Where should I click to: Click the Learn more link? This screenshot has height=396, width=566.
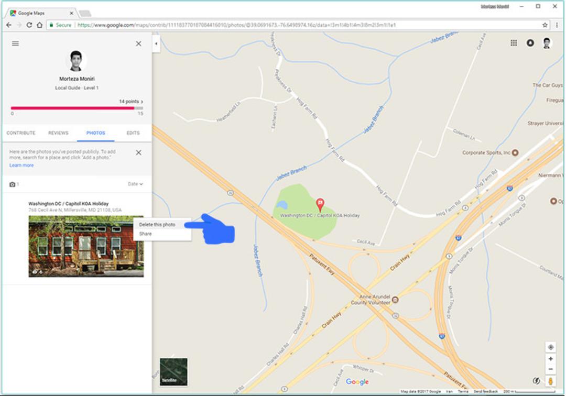coord(21,165)
